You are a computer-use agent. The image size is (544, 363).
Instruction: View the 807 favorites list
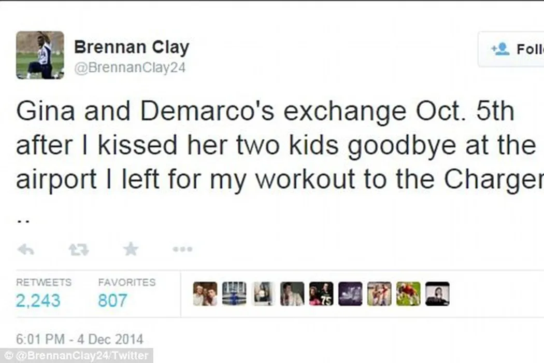tap(112, 300)
